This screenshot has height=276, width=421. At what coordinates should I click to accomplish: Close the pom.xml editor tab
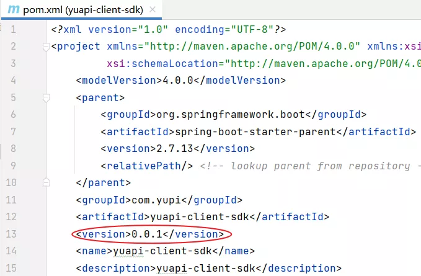pos(153,10)
